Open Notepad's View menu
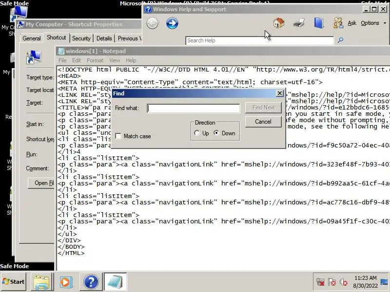 point(115,60)
